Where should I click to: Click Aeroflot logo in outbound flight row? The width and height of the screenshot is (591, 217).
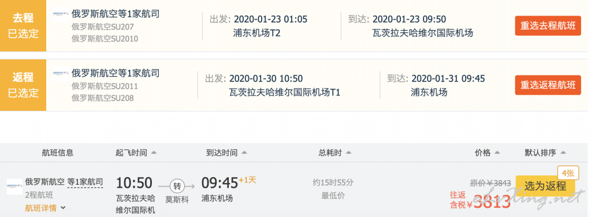pos(61,14)
